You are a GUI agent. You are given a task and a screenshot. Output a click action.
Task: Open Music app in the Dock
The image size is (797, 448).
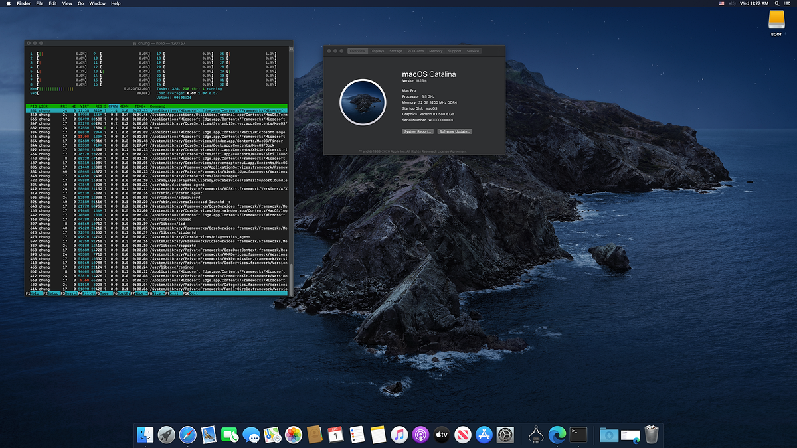(x=398, y=435)
